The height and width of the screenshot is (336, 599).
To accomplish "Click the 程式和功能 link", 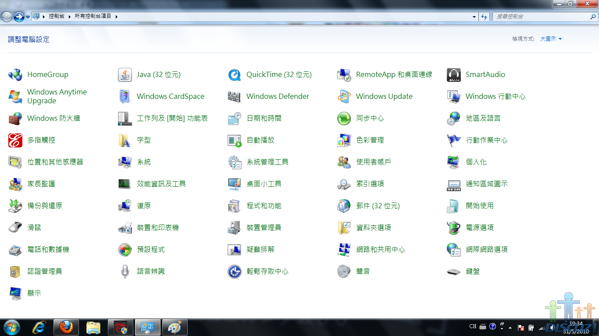I will [x=264, y=206].
